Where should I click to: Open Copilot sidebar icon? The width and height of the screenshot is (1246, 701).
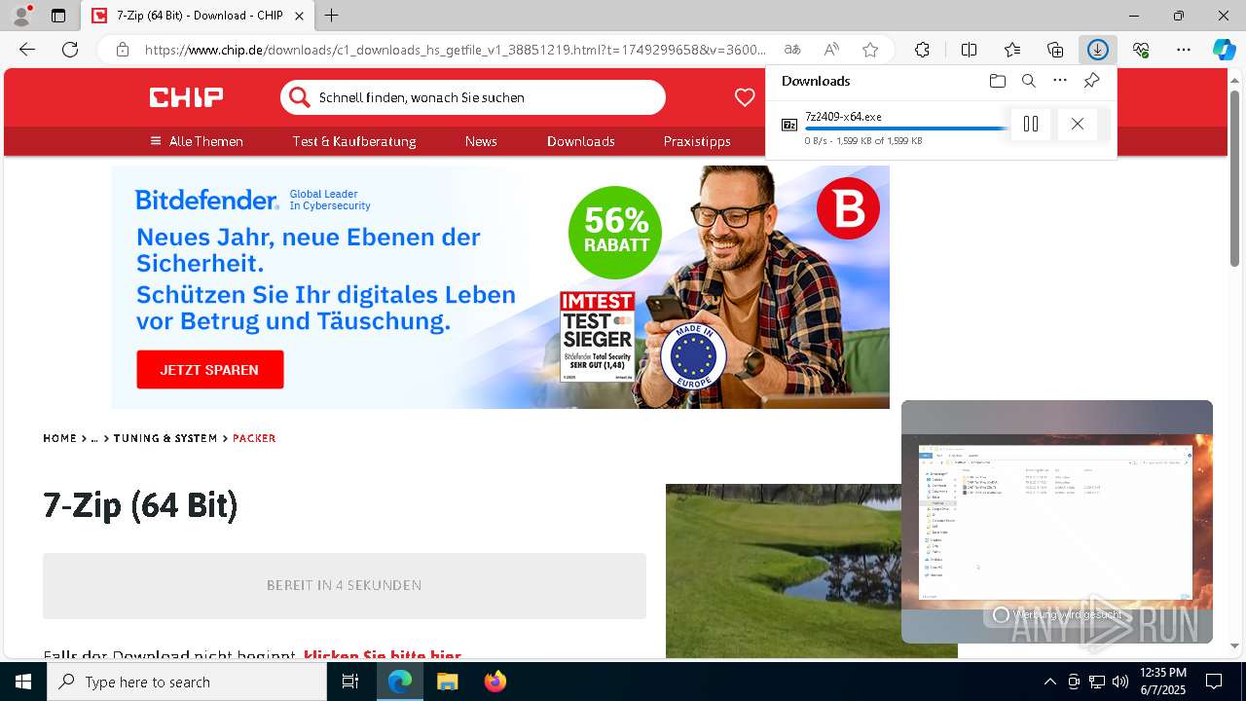pos(1225,50)
